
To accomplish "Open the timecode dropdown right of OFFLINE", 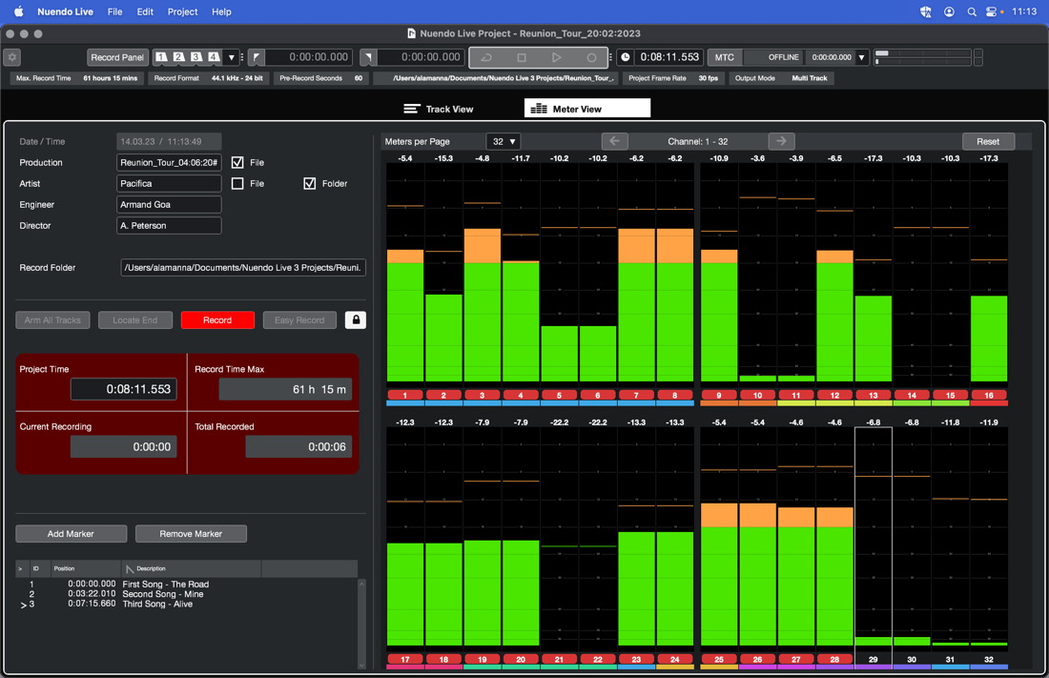I will coord(862,57).
